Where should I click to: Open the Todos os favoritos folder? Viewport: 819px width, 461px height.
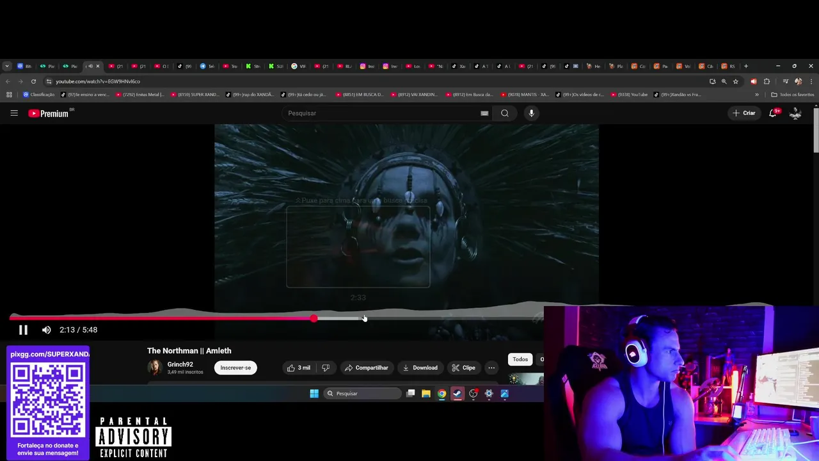[x=793, y=95]
